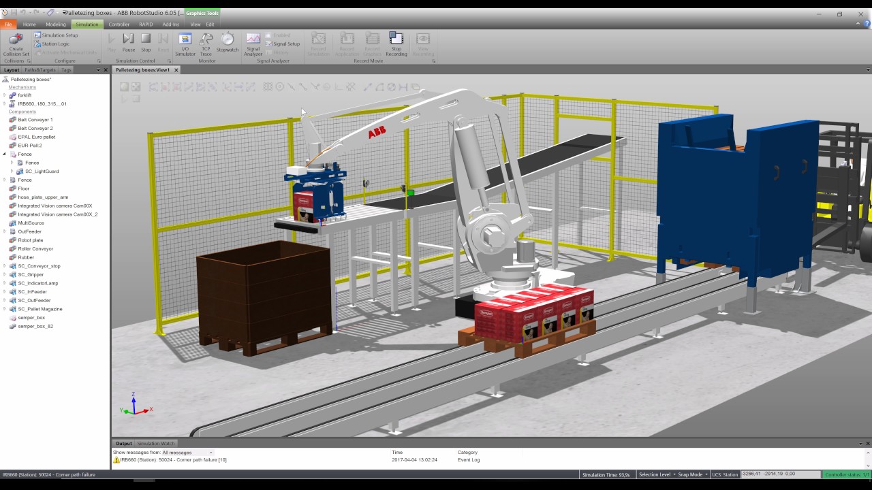Open Selection Level dropdown

click(657, 474)
